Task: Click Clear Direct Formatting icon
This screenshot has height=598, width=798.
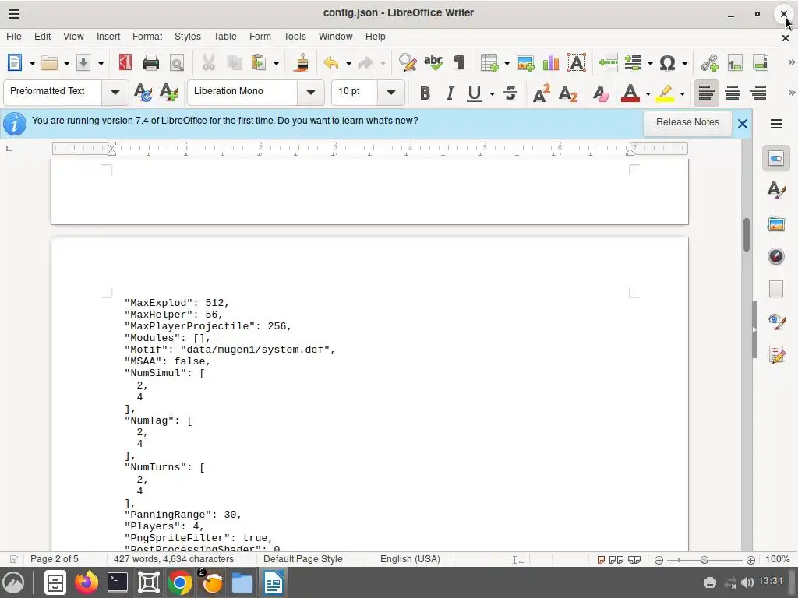Action: click(x=600, y=93)
